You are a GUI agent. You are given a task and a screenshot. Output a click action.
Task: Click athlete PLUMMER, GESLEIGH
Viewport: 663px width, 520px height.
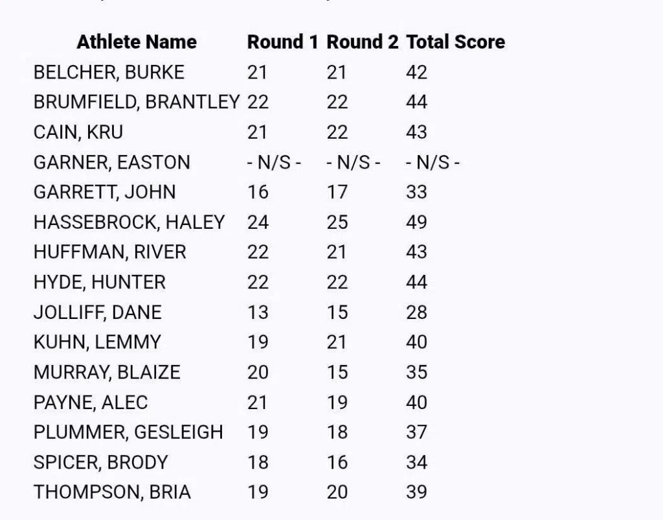click(x=128, y=432)
